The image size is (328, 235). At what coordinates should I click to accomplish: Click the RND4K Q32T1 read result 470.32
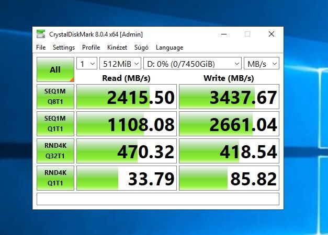point(127,151)
